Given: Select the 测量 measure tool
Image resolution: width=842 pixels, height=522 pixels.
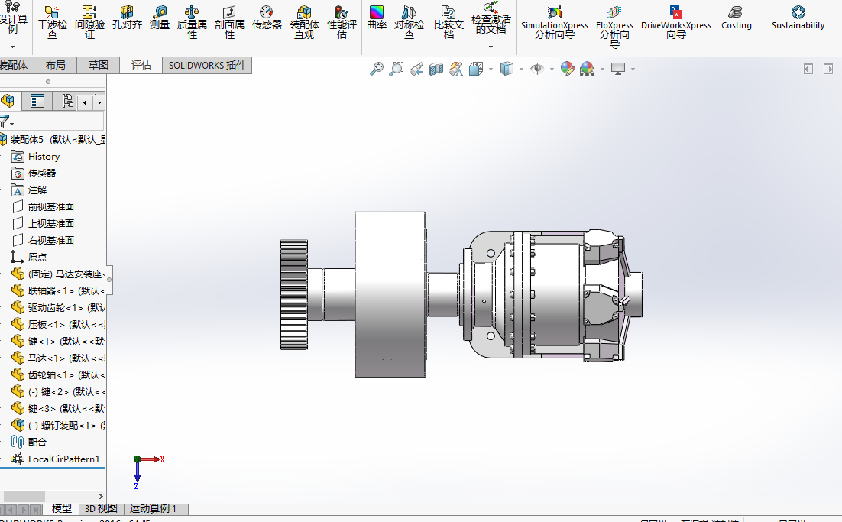Looking at the screenshot, I should [x=160, y=18].
